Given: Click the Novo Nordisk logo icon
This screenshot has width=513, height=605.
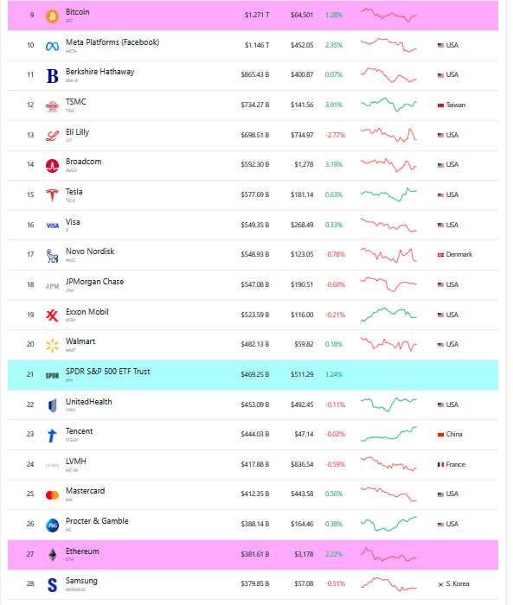Looking at the screenshot, I should [x=52, y=256].
